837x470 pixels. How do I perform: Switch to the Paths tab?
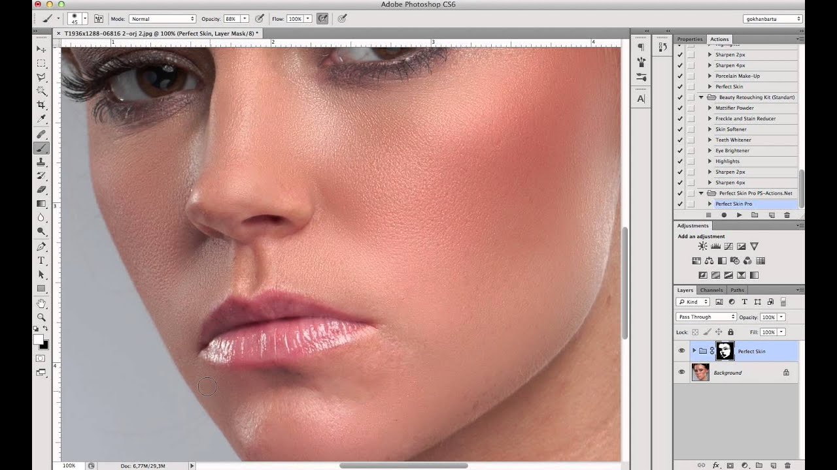click(x=737, y=290)
